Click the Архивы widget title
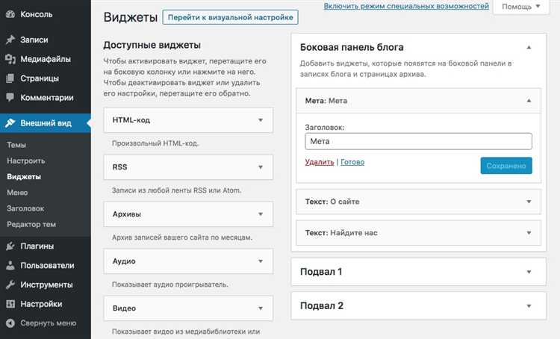560x339 pixels. (127, 214)
